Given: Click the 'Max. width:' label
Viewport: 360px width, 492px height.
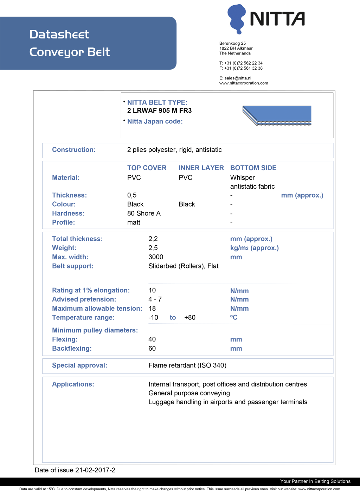Looking at the screenshot, I should click(70, 257).
